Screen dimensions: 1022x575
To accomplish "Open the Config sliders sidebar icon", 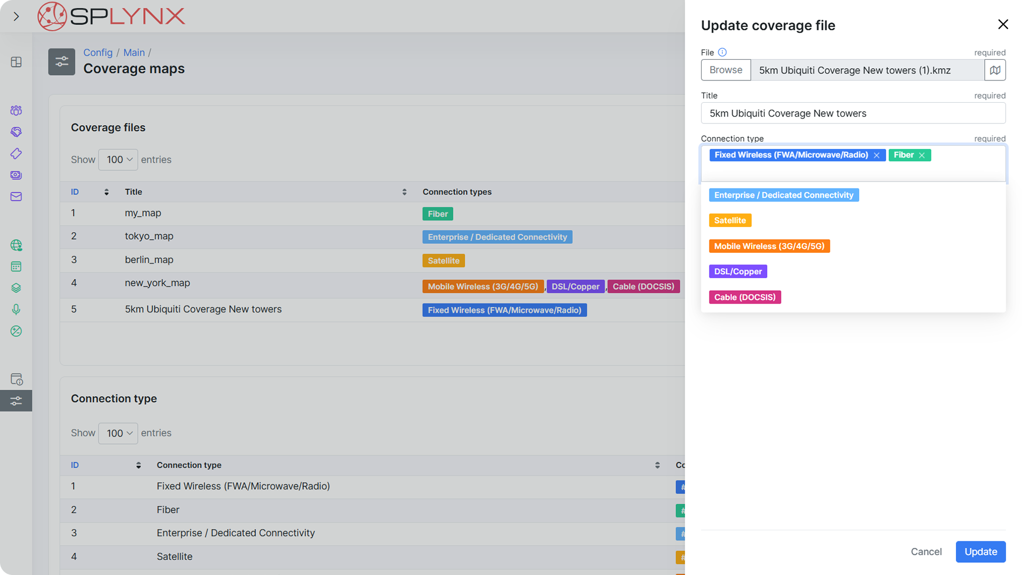I will click(x=17, y=400).
